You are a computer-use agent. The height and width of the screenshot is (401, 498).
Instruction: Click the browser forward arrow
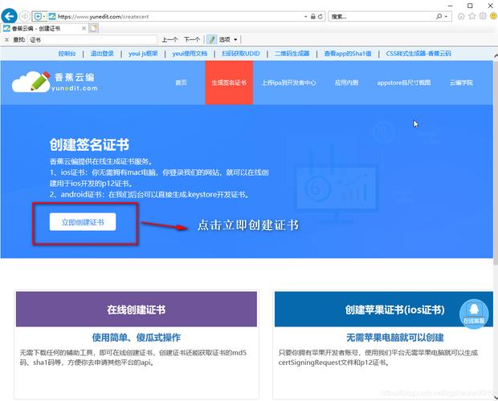tap(24, 16)
